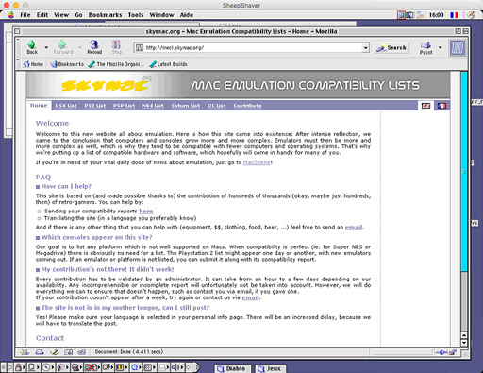Open The Mozilla Organization bookmark
This screenshot has width=483, height=373.
click(x=116, y=64)
